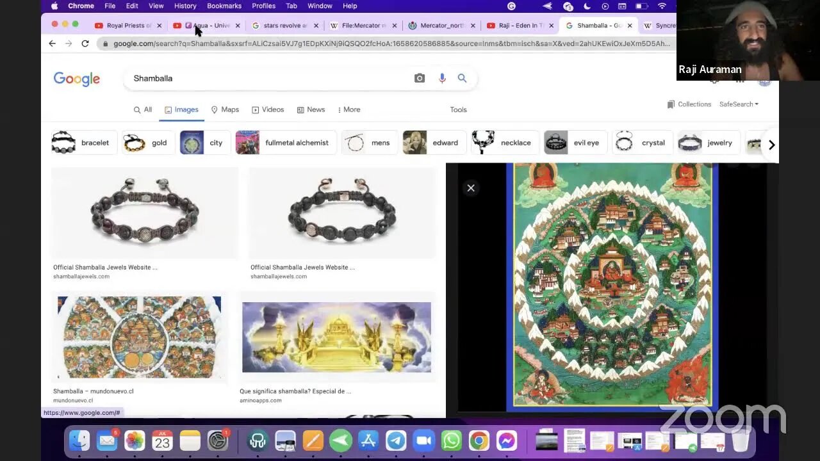Open the 'Que significa shamballa? Especial de ...' link
Image resolution: width=820 pixels, height=461 pixels.
click(295, 391)
